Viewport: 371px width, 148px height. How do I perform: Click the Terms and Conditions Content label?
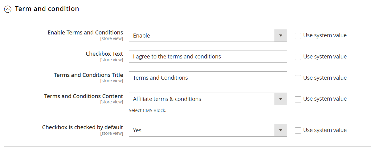(x=84, y=96)
